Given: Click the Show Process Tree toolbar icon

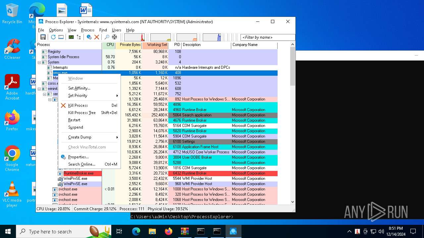Looking at the screenshot, I should 79,37.
